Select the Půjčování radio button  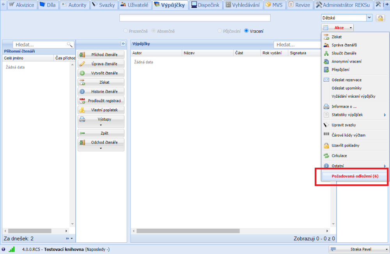[220, 31]
